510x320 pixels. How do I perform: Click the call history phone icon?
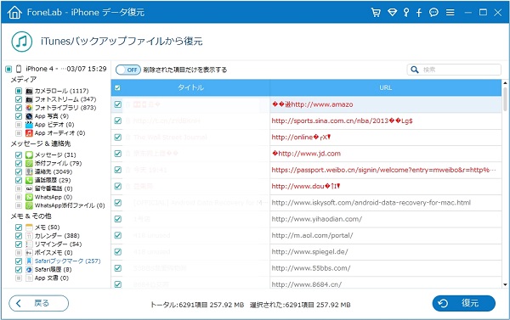(x=29, y=180)
